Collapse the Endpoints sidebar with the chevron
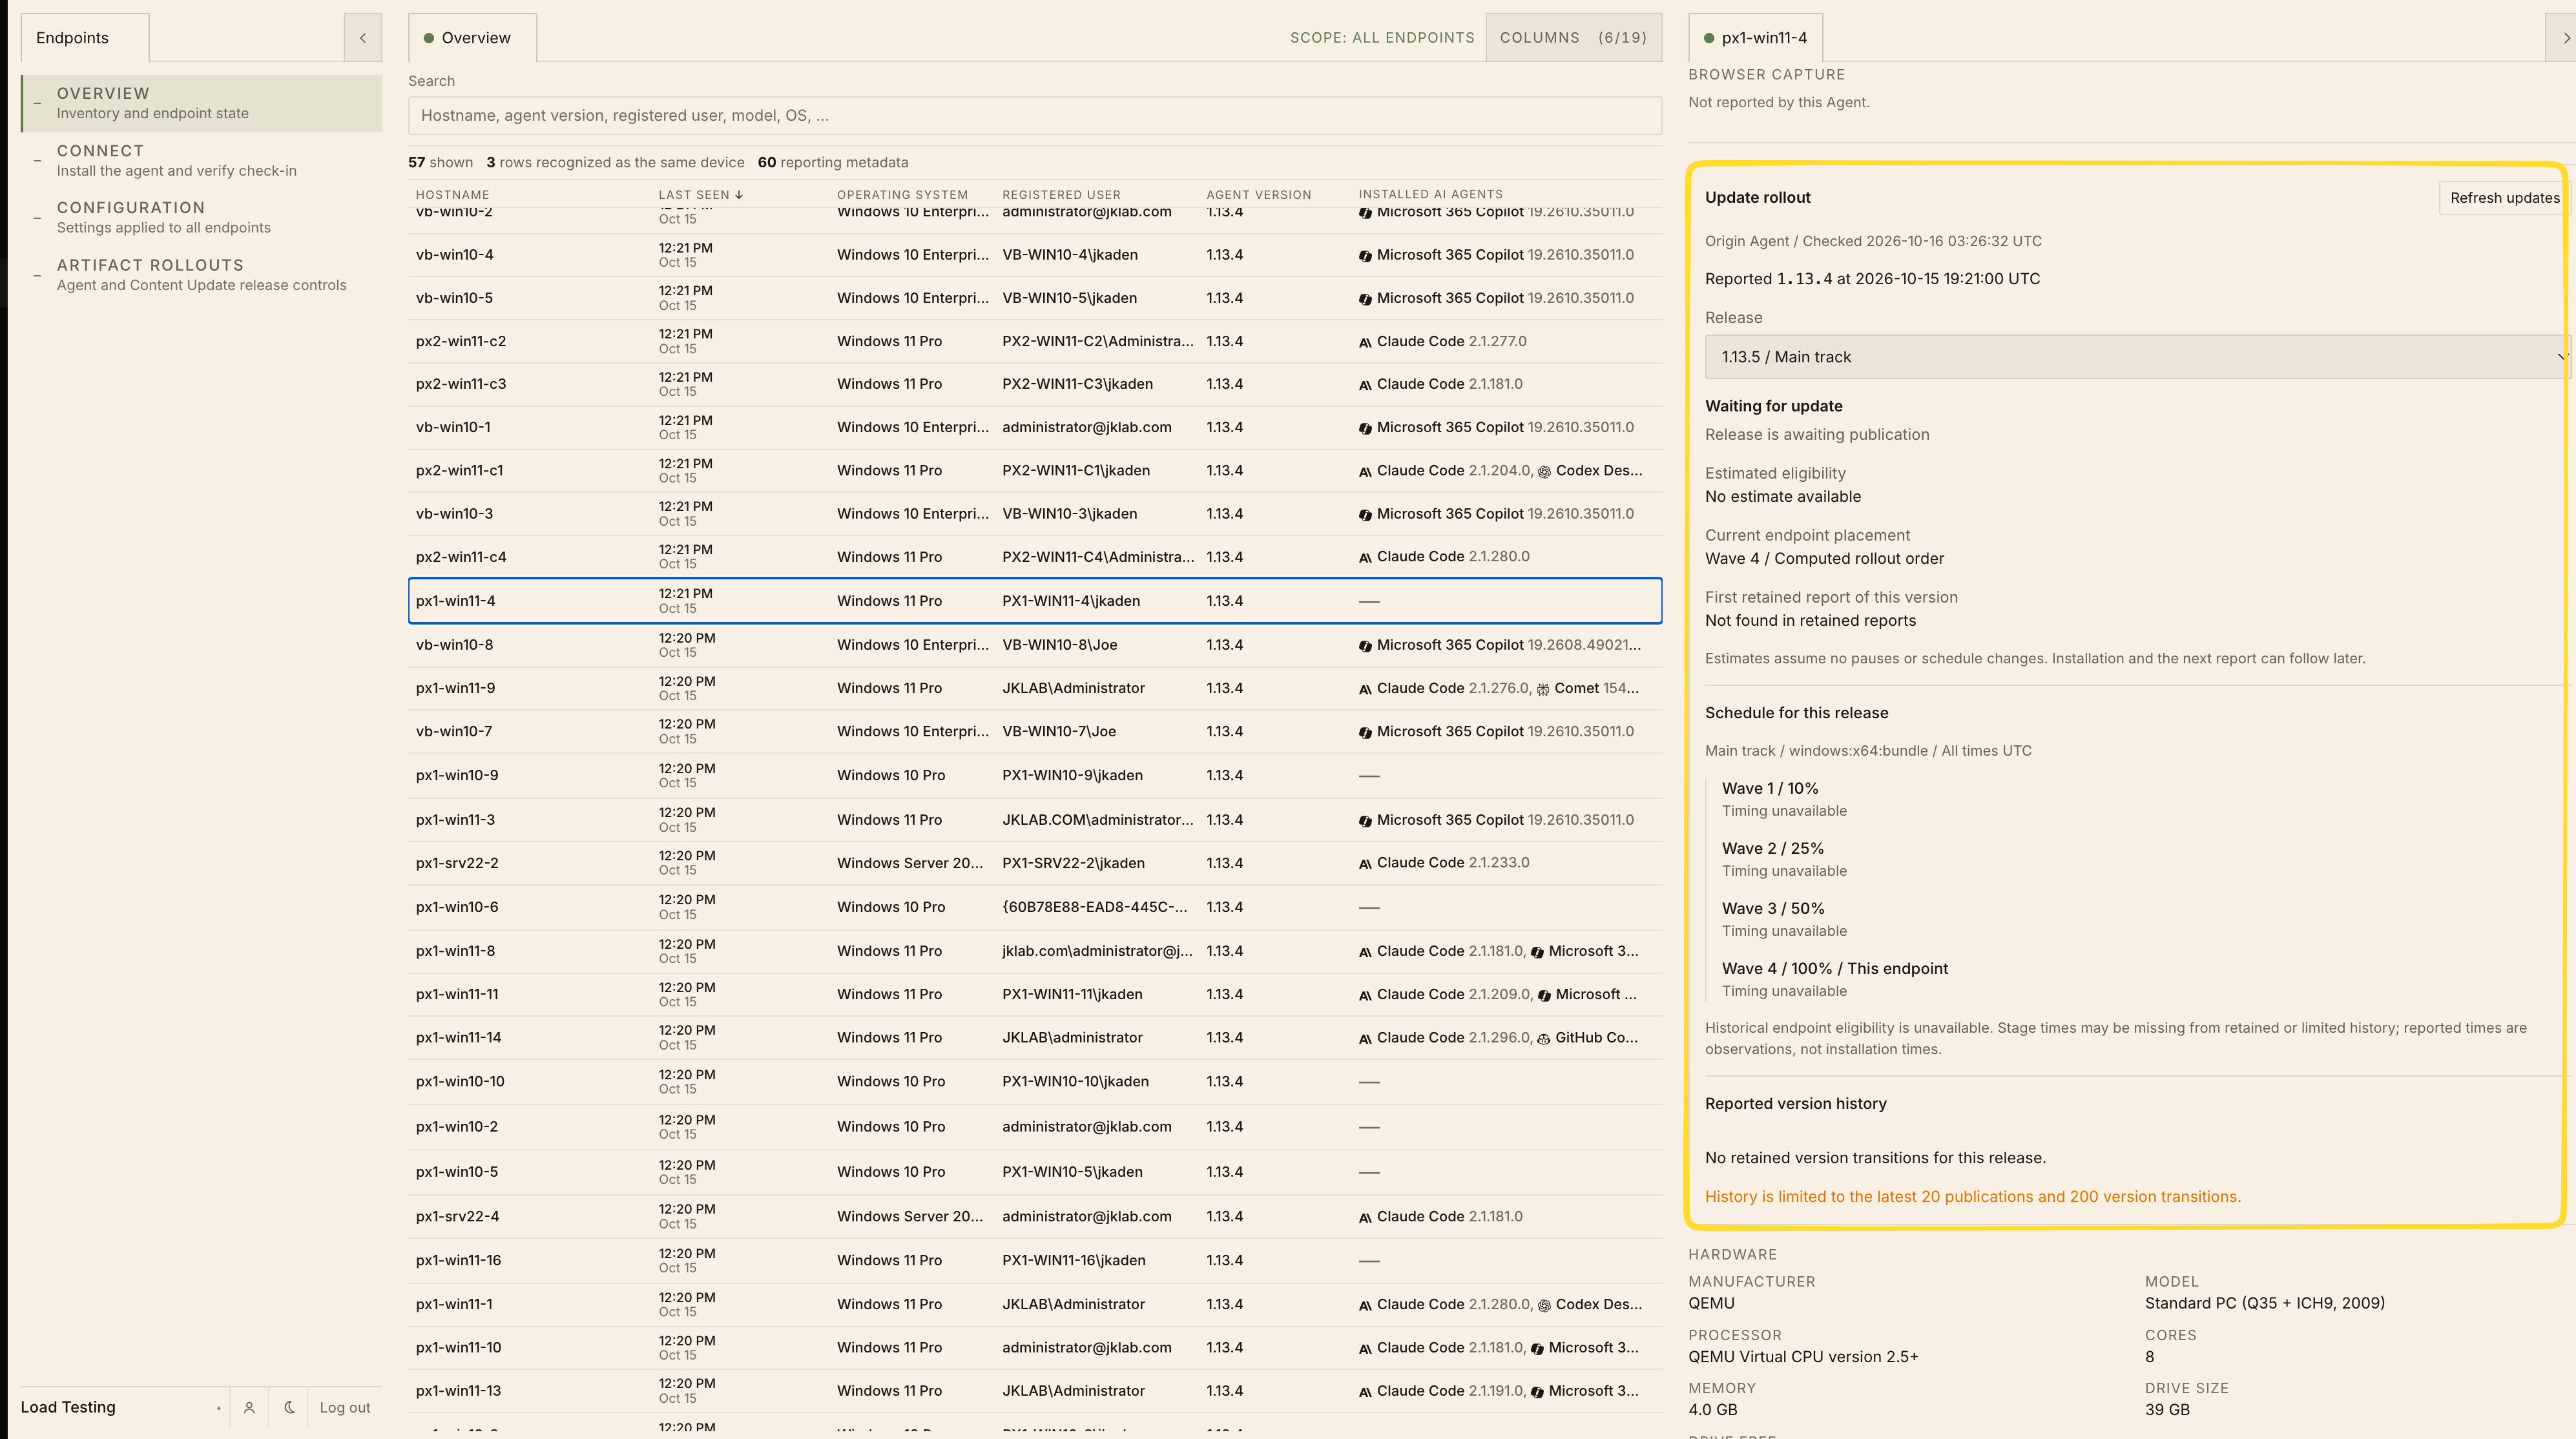Image resolution: width=2576 pixels, height=1439 pixels. (363, 38)
